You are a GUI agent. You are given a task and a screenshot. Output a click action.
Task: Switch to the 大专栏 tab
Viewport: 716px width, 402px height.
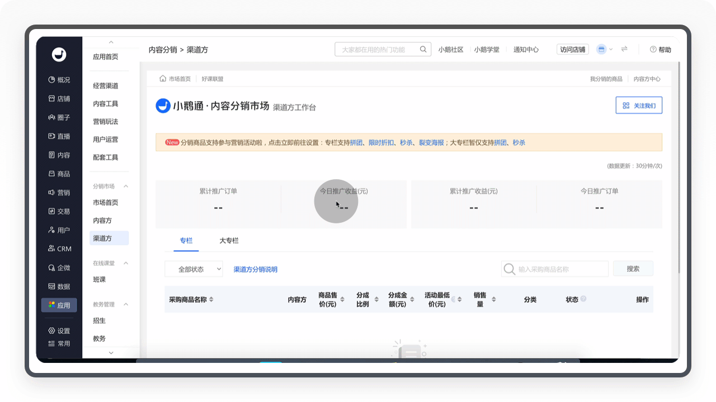[229, 241]
